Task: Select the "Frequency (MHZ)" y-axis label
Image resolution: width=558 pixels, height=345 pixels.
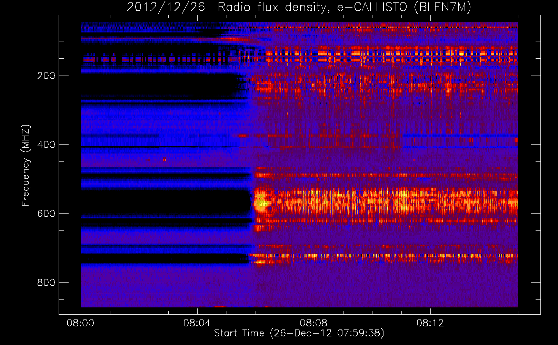Action: click(x=26, y=165)
